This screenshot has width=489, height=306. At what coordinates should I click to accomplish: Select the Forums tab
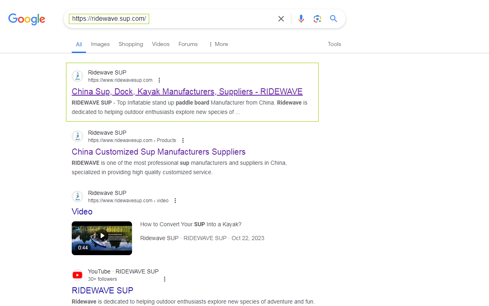pos(188,44)
